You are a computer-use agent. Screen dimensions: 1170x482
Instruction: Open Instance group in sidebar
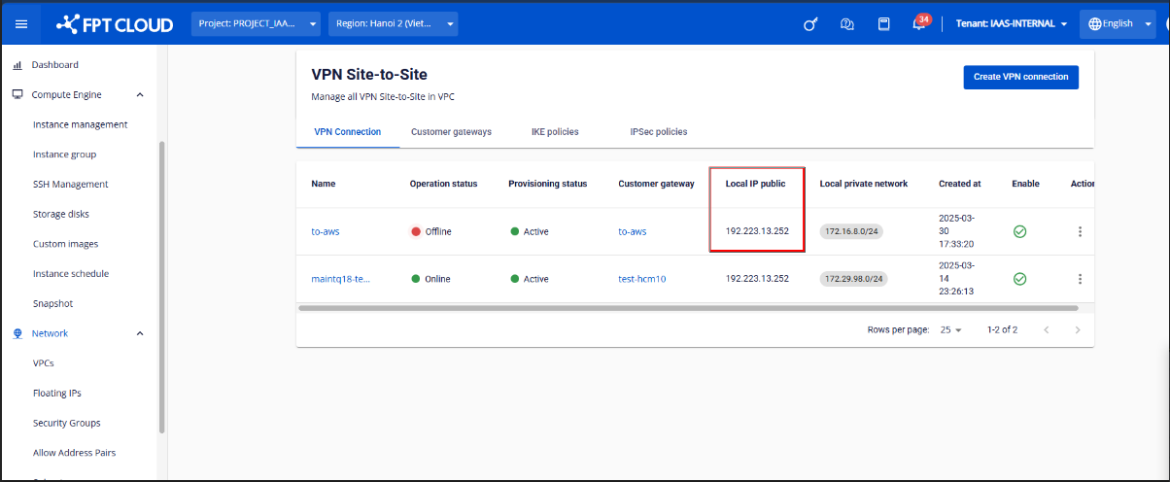[x=64, y=155]
